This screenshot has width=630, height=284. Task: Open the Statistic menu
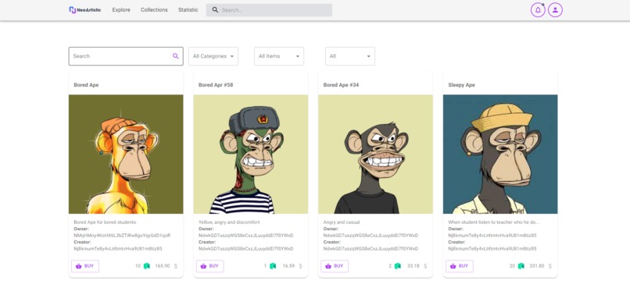pyautogui.click(x=188, y=10)
